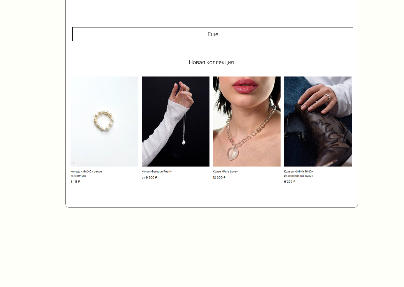The image size is (404, 287).
Task: Open the crystal heart necklace photo
Action: tap(247, 121)
